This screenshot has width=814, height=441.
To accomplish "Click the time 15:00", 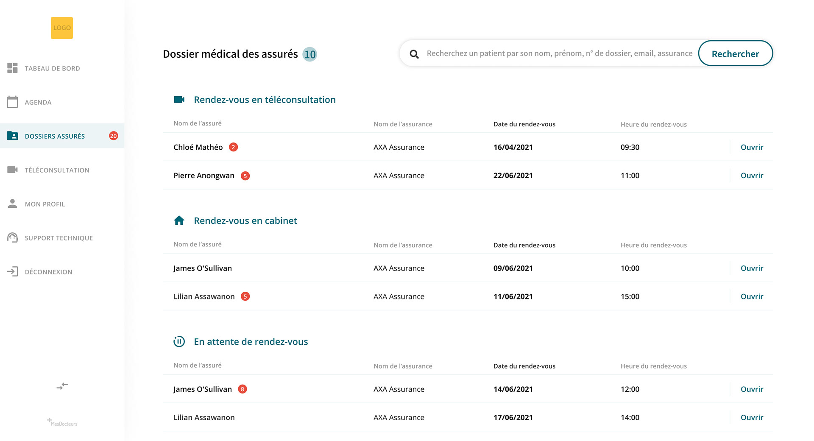I will point(630,296).
